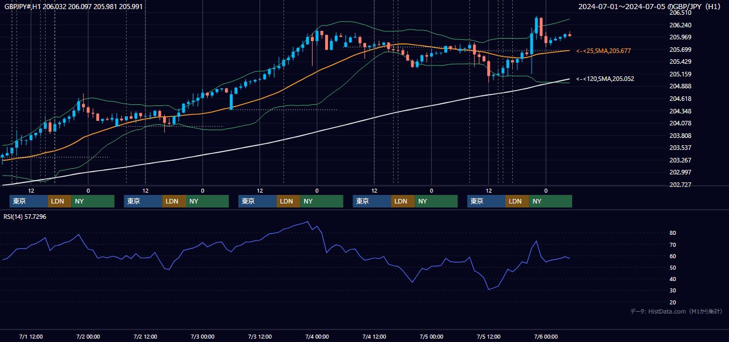Jump to the 7/3 12:00 date marker

(x=260, y=336)
